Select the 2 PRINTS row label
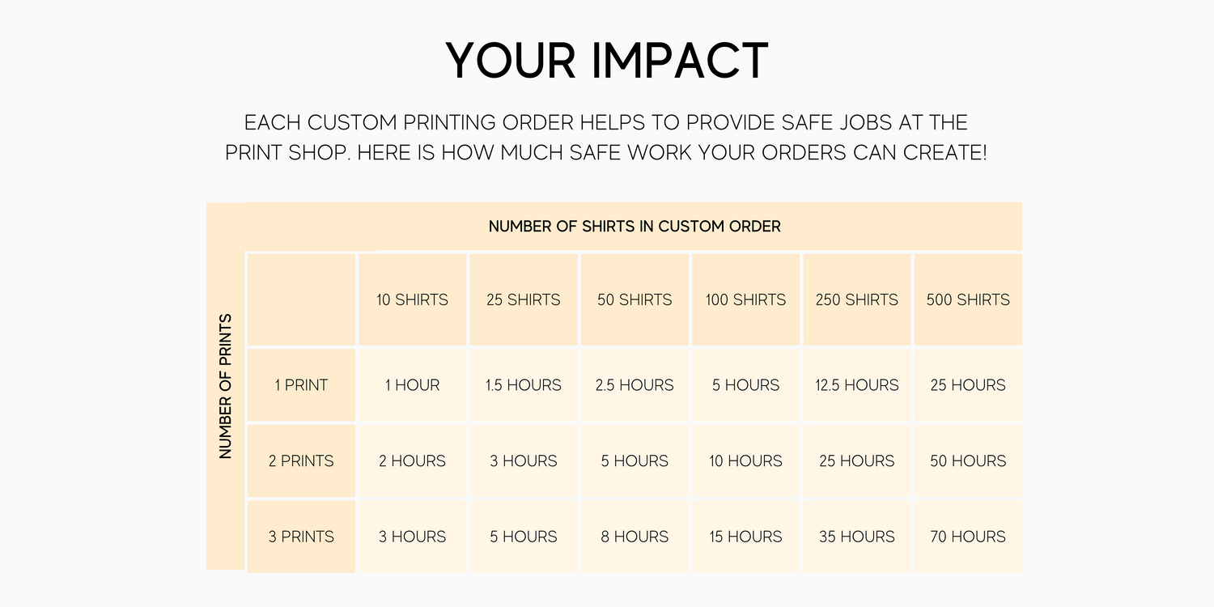This screenshot has width=1214, height=607. tap(301, 461)
